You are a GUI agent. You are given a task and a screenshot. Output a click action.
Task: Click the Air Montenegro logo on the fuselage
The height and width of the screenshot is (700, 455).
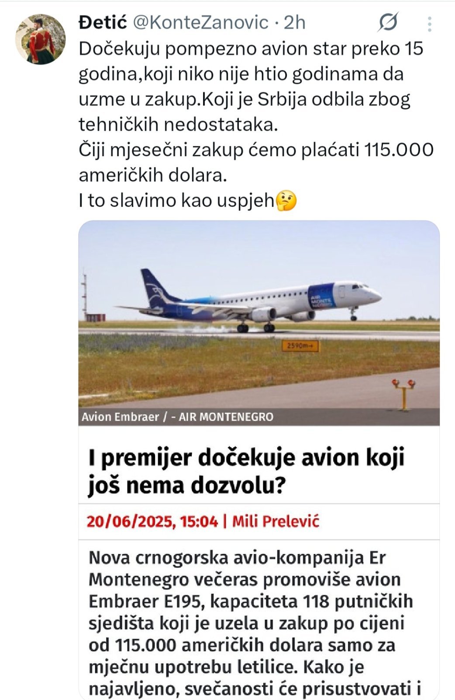pos(321,296)
